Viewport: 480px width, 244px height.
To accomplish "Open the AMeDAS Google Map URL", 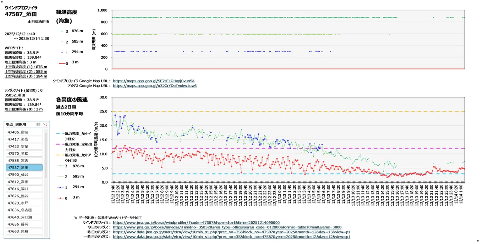I will point(155,86).
